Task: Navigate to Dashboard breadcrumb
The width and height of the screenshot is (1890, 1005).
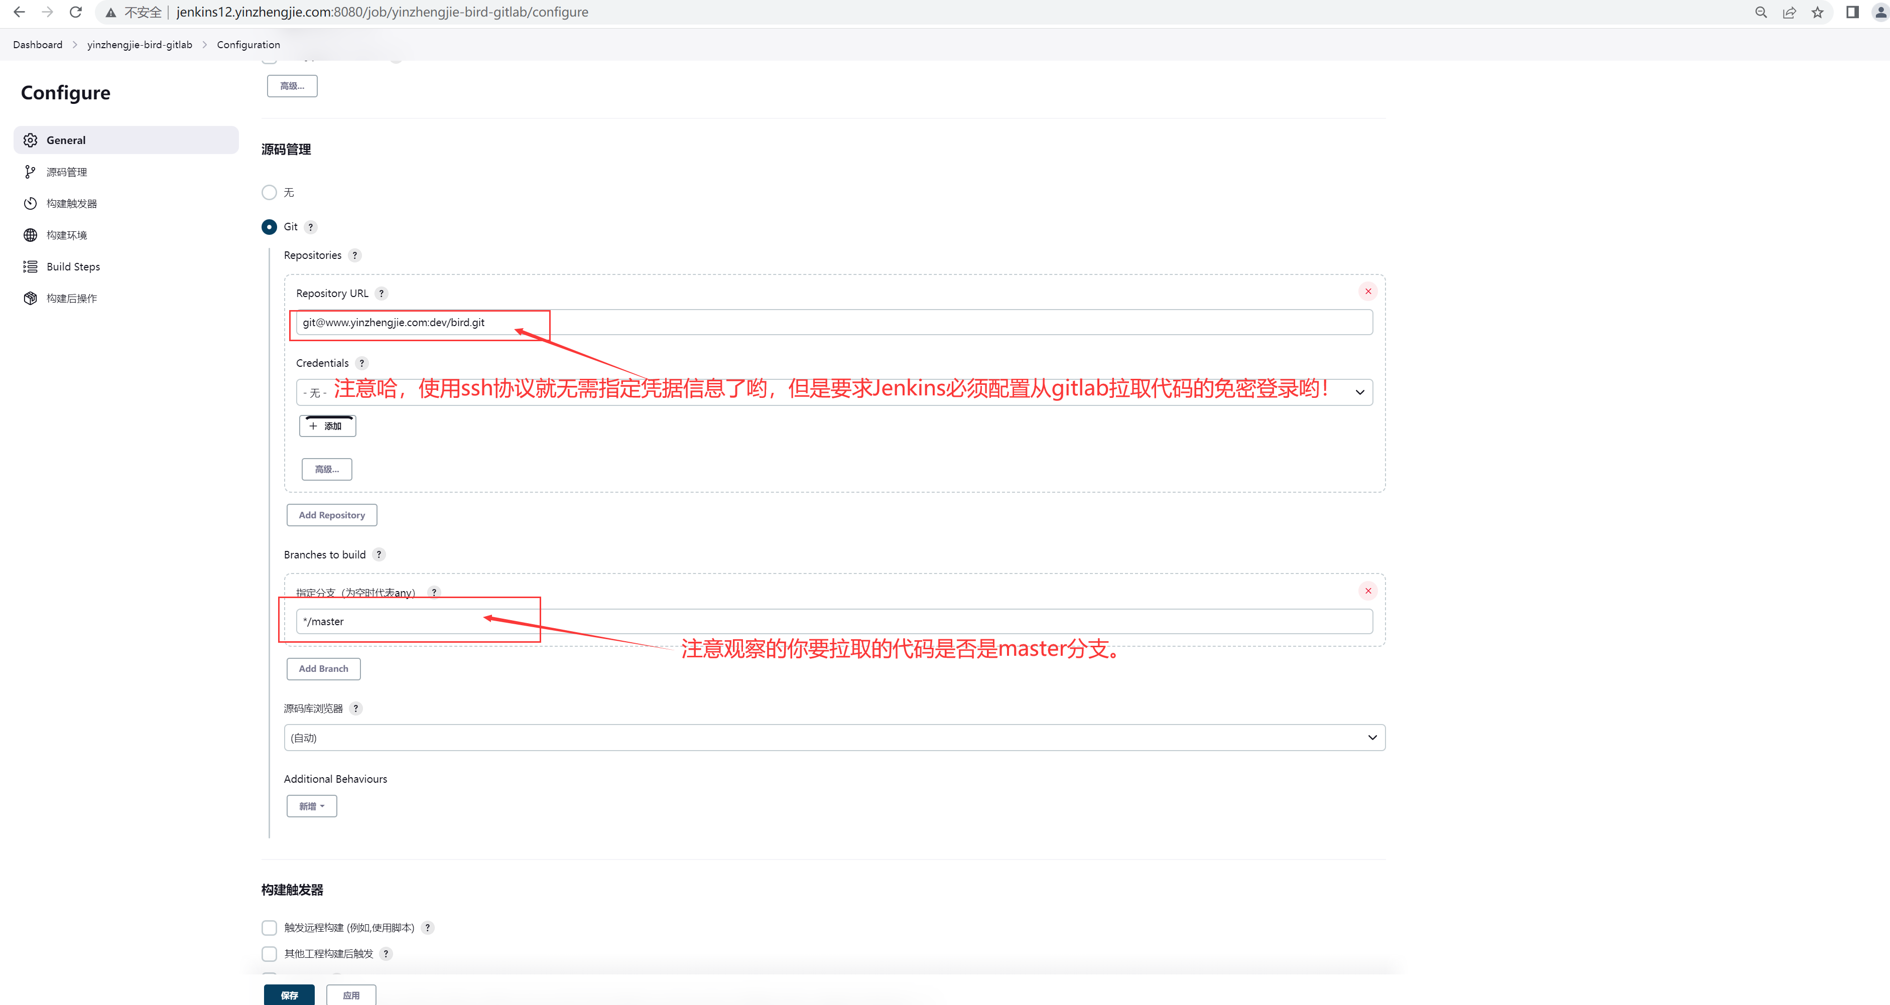Action: (38, 45)
